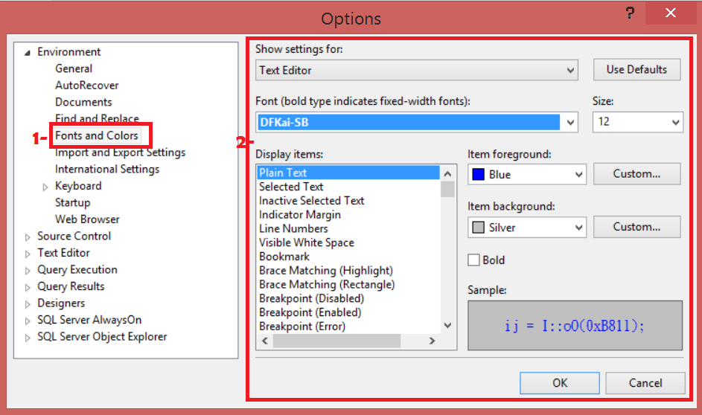This screenshot has width=702, height=415.
Task: Select Plain Text display item
Action: tap(348, 173)
